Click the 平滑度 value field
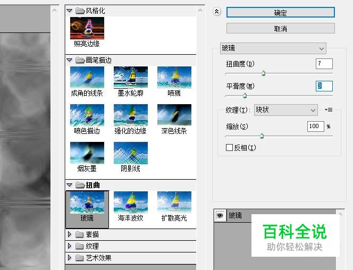This screenshot has width=353, height=270. 324,86
